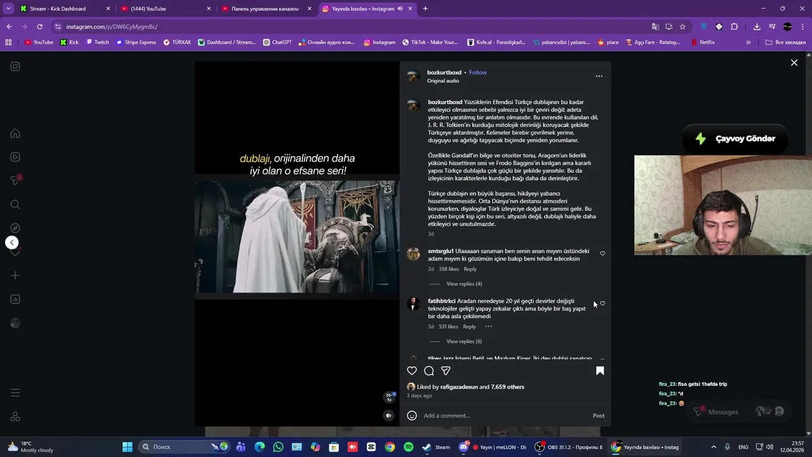This screenshot has width=812, height=457.
Task: Like the Instagram post with the heart icon
Action: click(412, 371)
